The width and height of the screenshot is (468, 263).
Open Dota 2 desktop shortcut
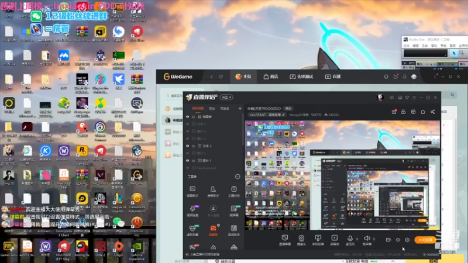(x=100, y=250)
